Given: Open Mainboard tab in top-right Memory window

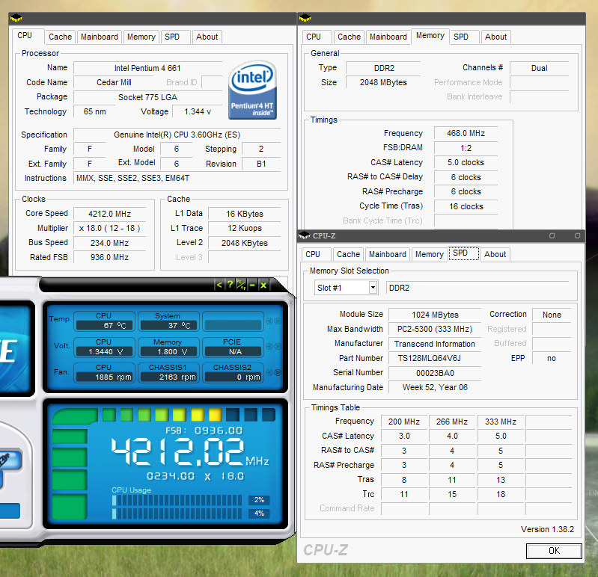Looking at the screenshot, I should 388,37.
